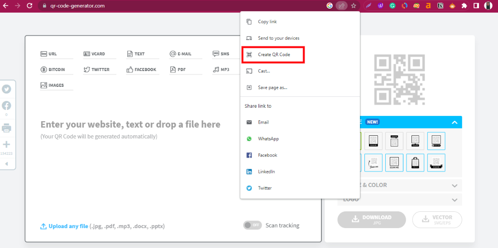This screenshot has width=498, height=248.
Task: Select the E-MAIL QR code type
Action: [x=186, y=54]
